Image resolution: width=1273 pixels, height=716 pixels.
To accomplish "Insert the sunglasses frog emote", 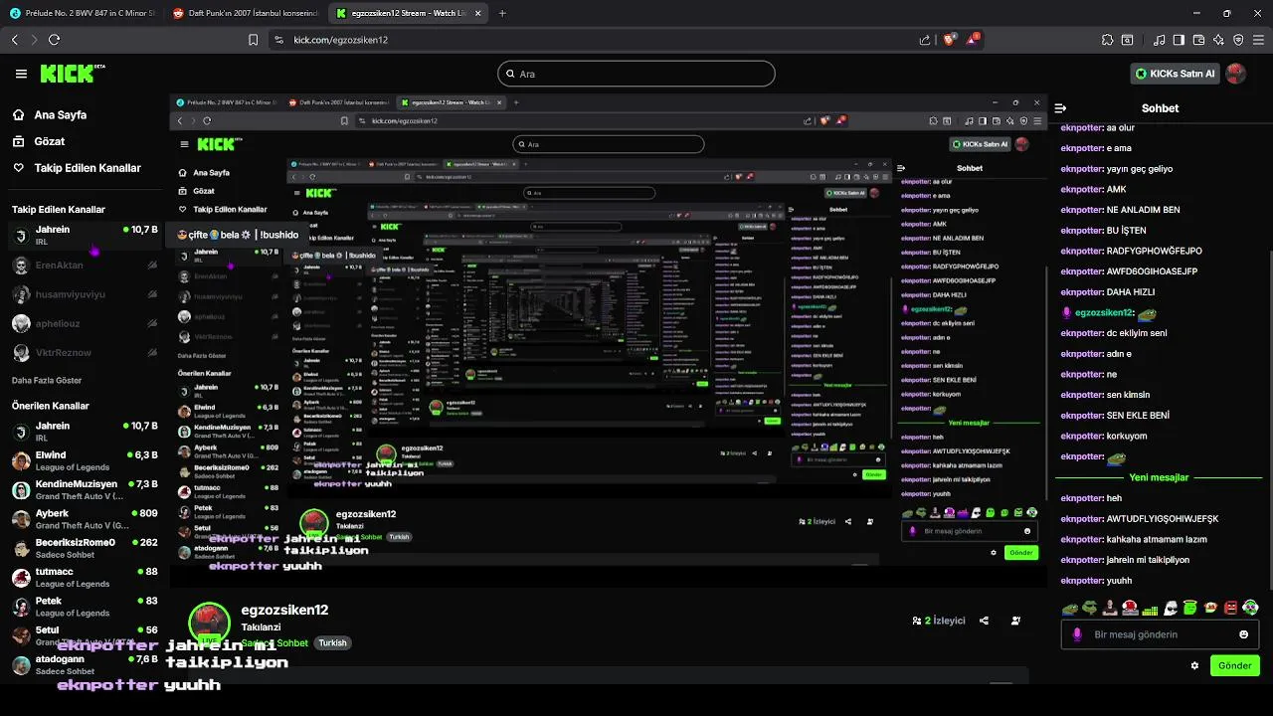I will coord(1090,608).
